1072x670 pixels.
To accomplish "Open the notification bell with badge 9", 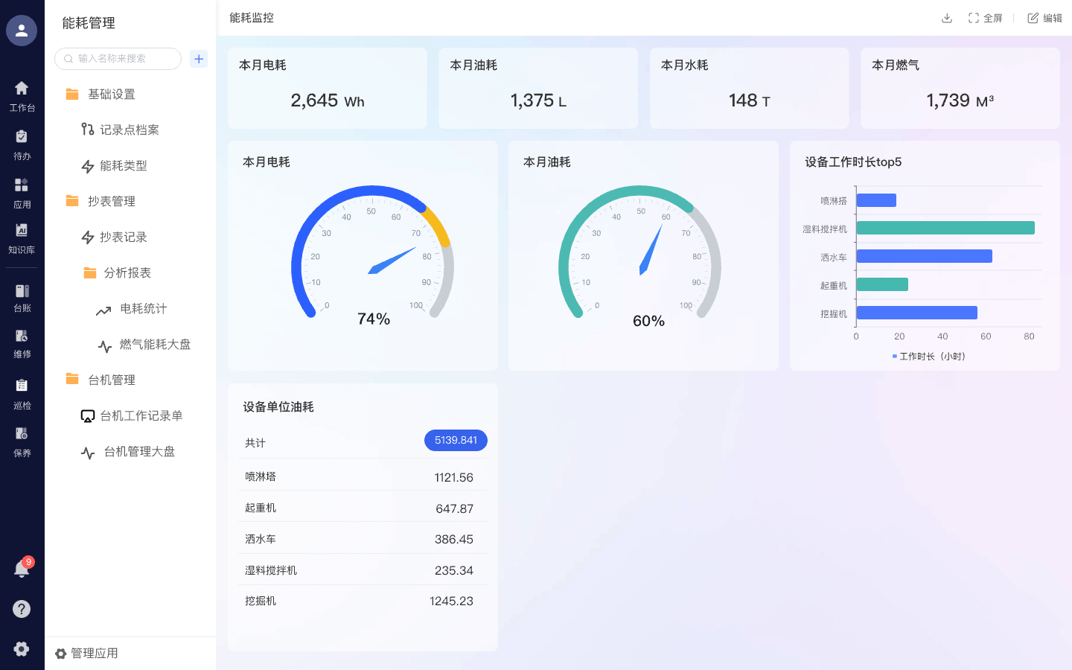I will click(x=22, y=568).
